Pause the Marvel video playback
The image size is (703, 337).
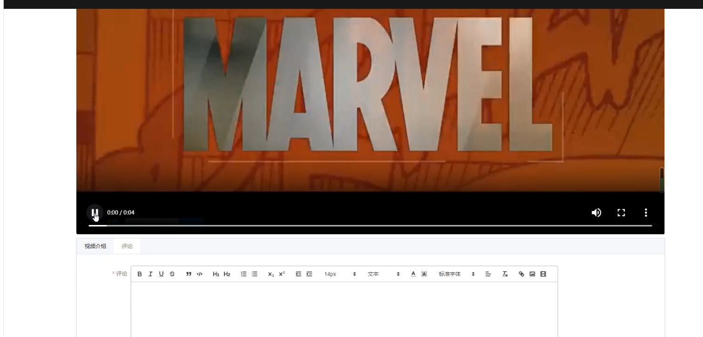[95, 213]
